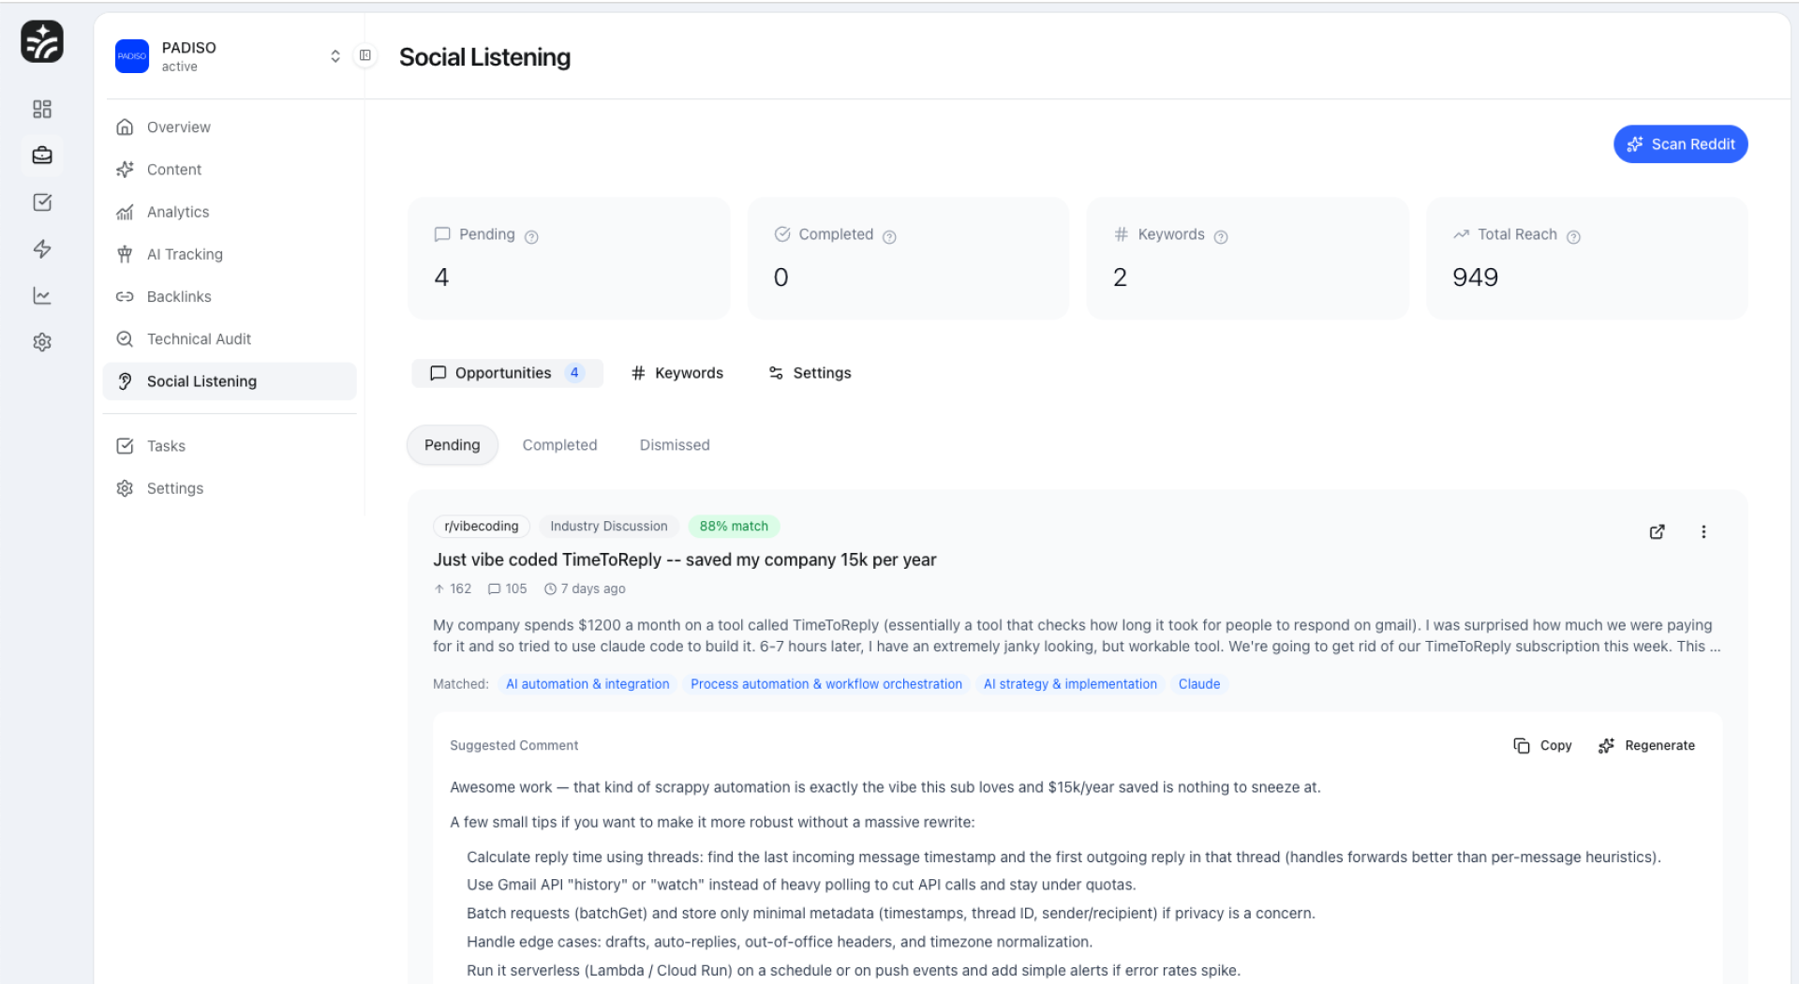Click the Industry Discussion tag
Viewport: 1799px width, 984px height.
click(608, 527)
